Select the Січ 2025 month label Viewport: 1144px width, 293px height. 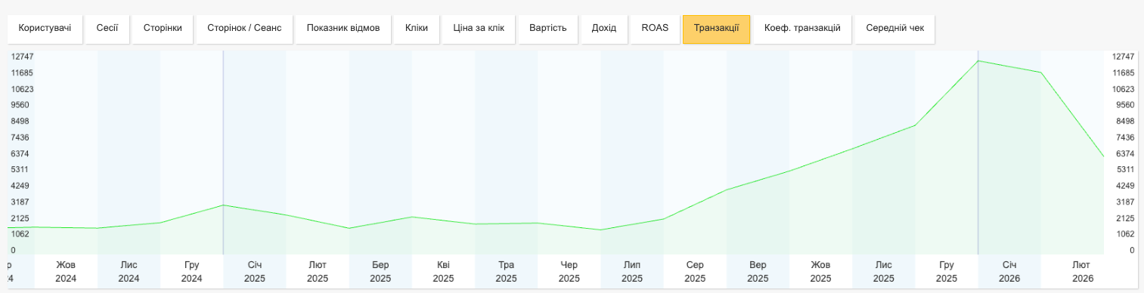[x=255, y=272]
